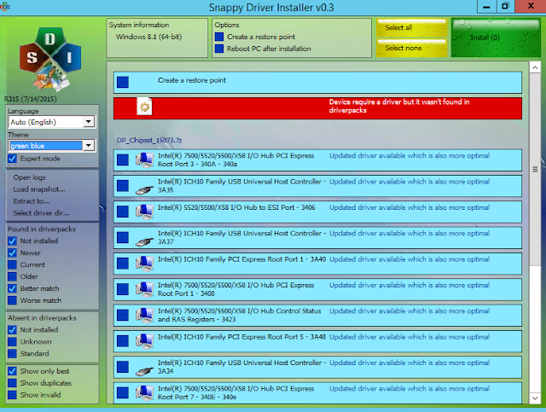Image resolution: width=546 pixels, height=412 pixels.
Task: Enable the Standard filter
Action: click(x=12, y=353)
